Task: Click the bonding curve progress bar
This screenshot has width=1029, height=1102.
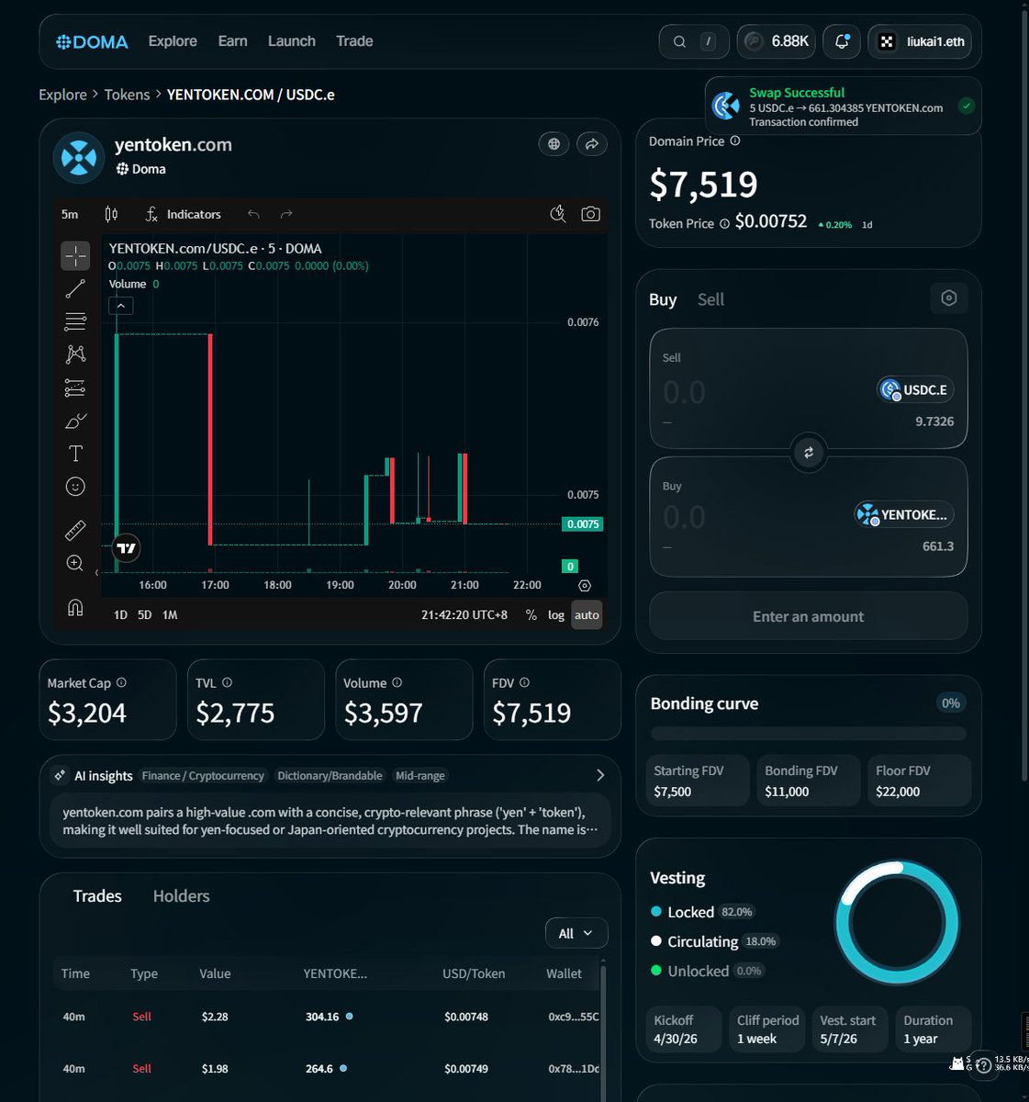Action: (x=809, y=734)
